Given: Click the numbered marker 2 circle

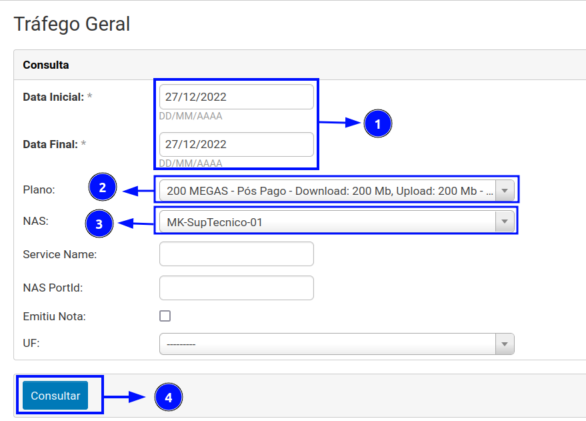Looking at the screenshot, I should [103, 188].
